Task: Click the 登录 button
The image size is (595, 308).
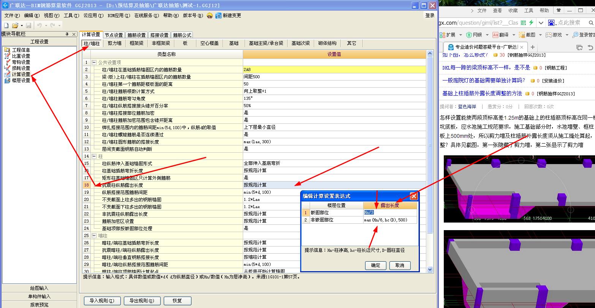Action: click(x=430, y=16)
